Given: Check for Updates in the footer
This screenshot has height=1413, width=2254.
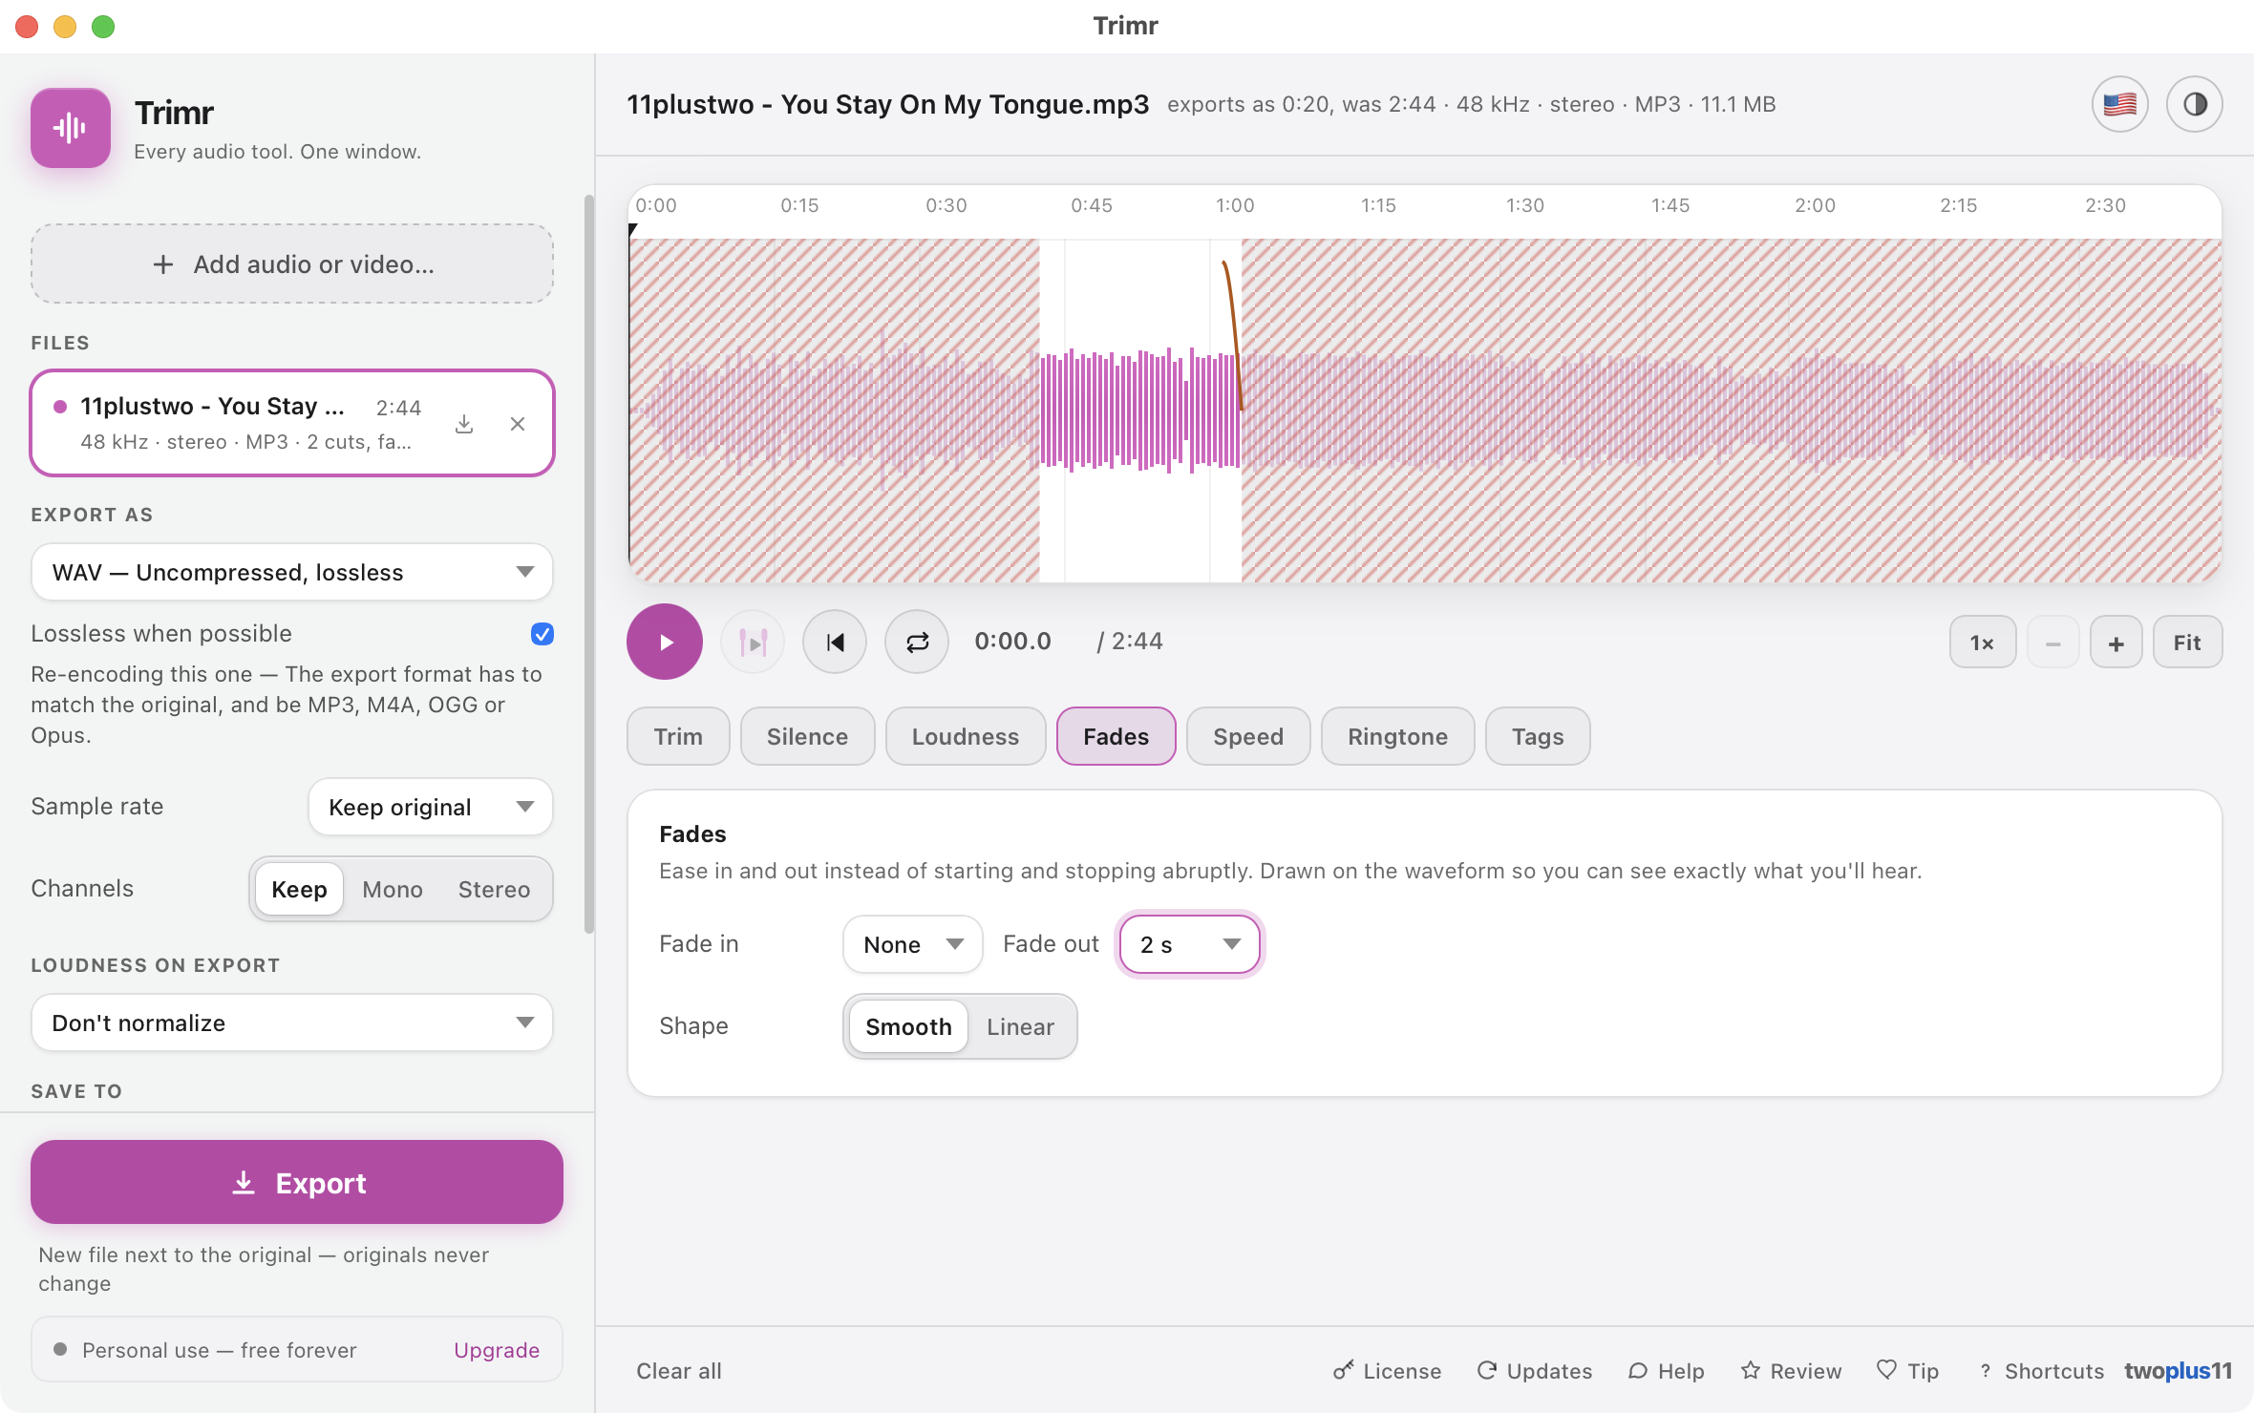Looking at the screenshot, I should pos(1535,1371).
